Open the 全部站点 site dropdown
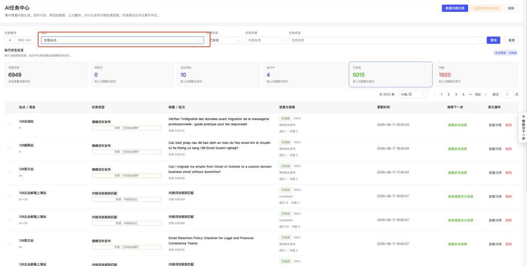 tap(123, 40)
